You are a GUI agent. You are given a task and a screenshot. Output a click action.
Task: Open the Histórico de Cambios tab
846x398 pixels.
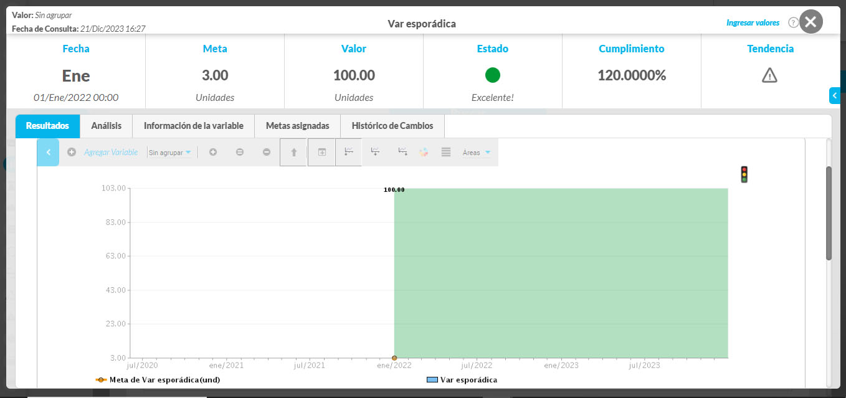[392, 126]
